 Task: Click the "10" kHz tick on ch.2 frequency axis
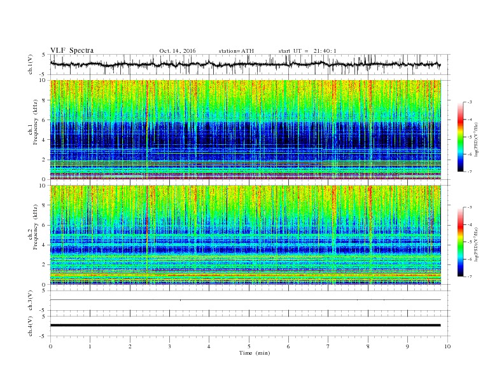[43, 186]
